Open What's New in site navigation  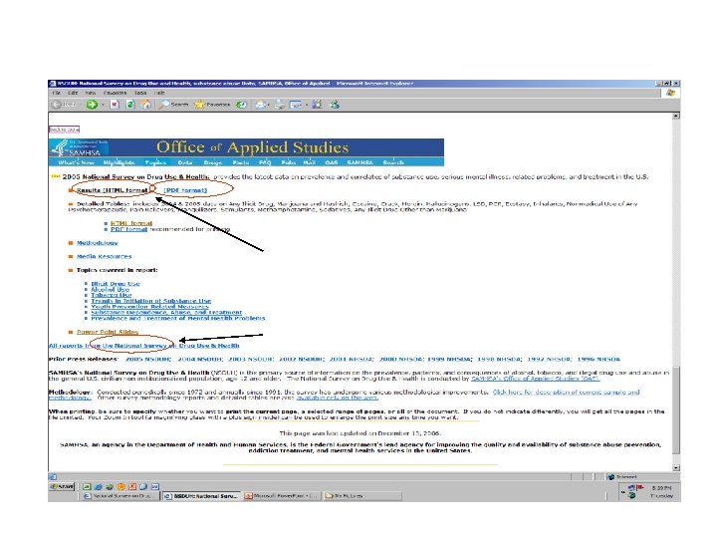point(76,162)
